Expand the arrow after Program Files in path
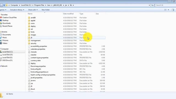Image resolution: width=176 pixels, height=99 pixels. point(46,5)
